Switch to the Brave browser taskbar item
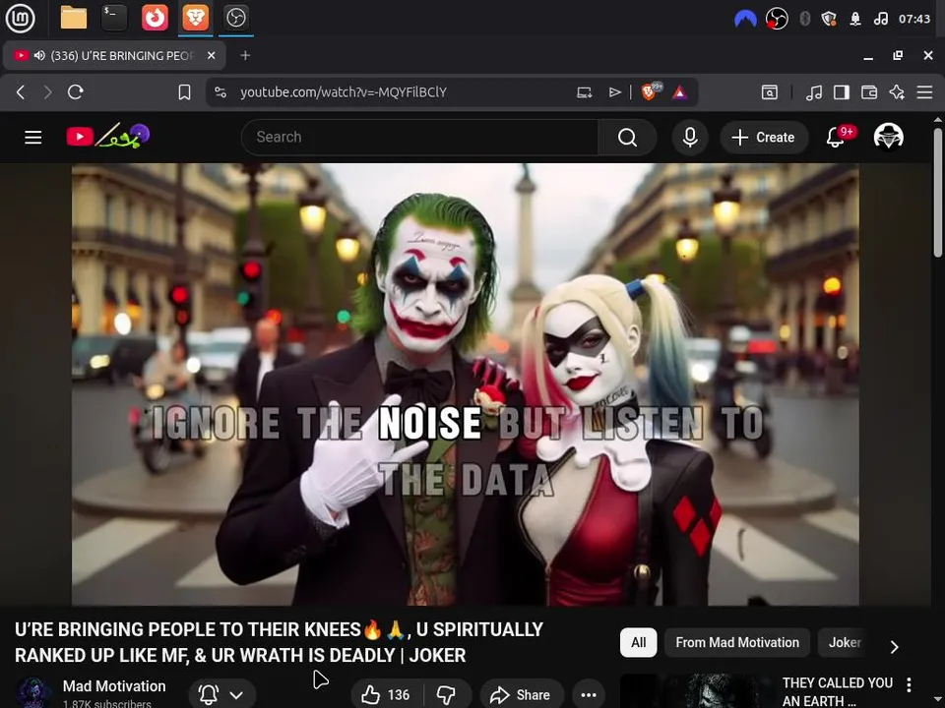 click(x=195, y=18)
